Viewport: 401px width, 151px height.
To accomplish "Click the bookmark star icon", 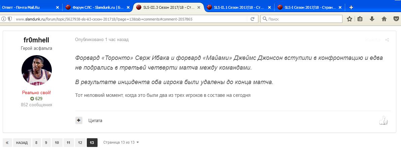I will [x=350, y=19].
